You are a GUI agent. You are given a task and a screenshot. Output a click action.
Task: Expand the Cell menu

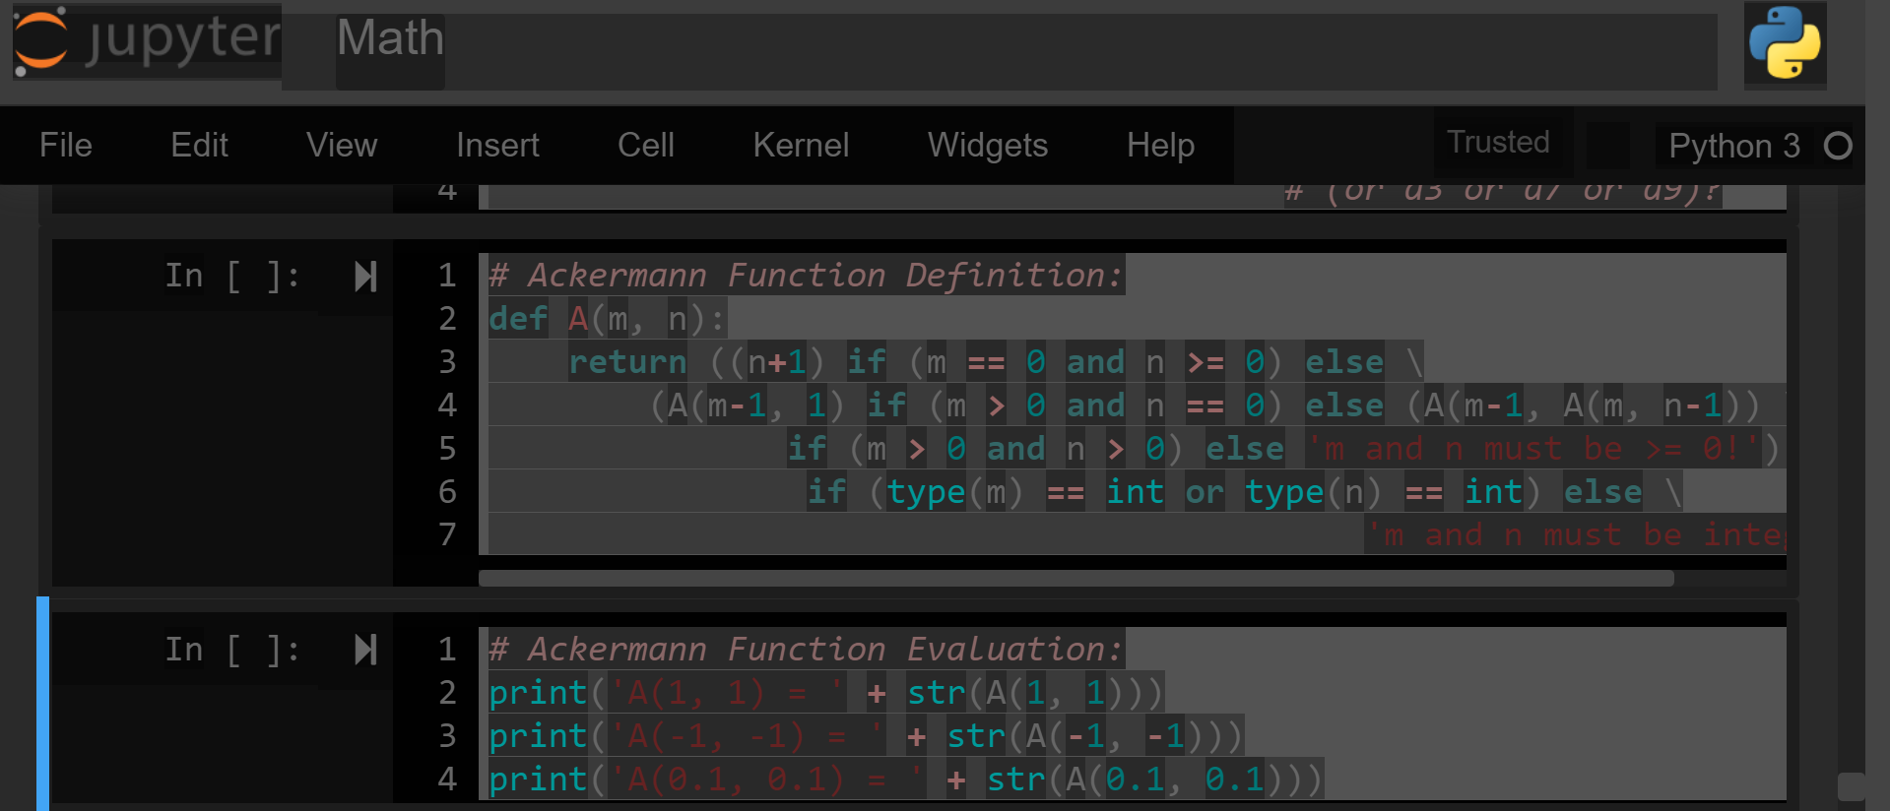[645, 146]
